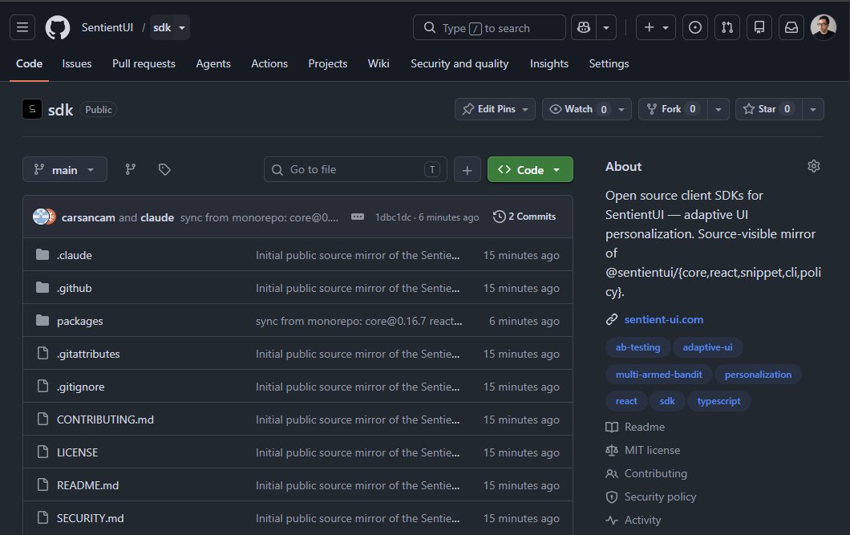This screenshot has height=535, width=850.
Task: Click the Go to file search field
Action: 355,170
